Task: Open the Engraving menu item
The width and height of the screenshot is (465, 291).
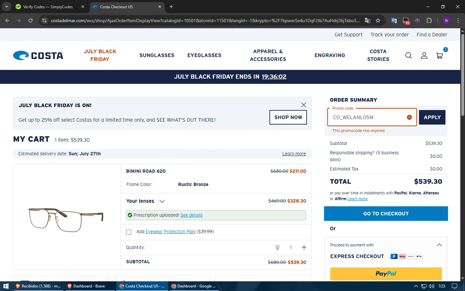Action: point(330,55)
